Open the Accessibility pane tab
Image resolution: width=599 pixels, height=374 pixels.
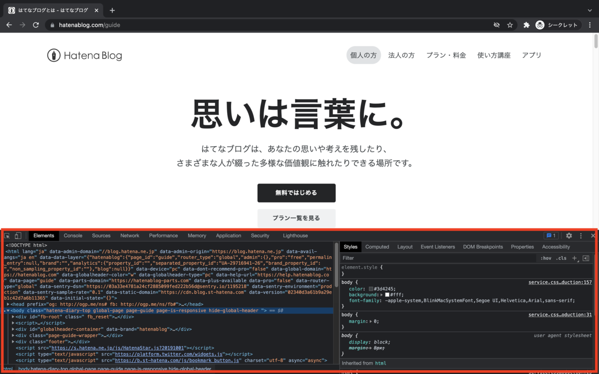[x=556, y=247]
